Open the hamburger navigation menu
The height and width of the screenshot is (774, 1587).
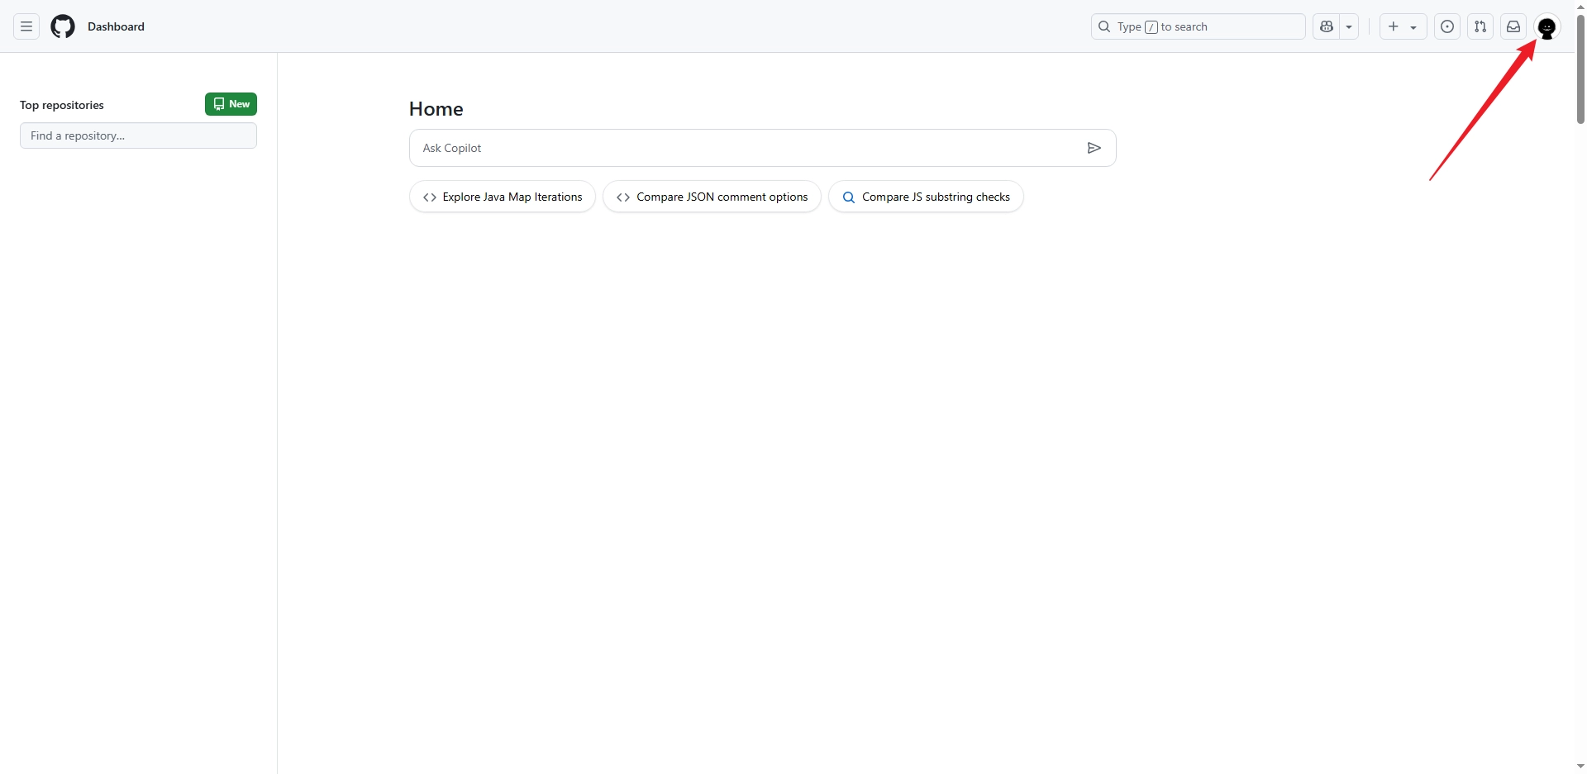pyautogui.click(x=26, y=26)
